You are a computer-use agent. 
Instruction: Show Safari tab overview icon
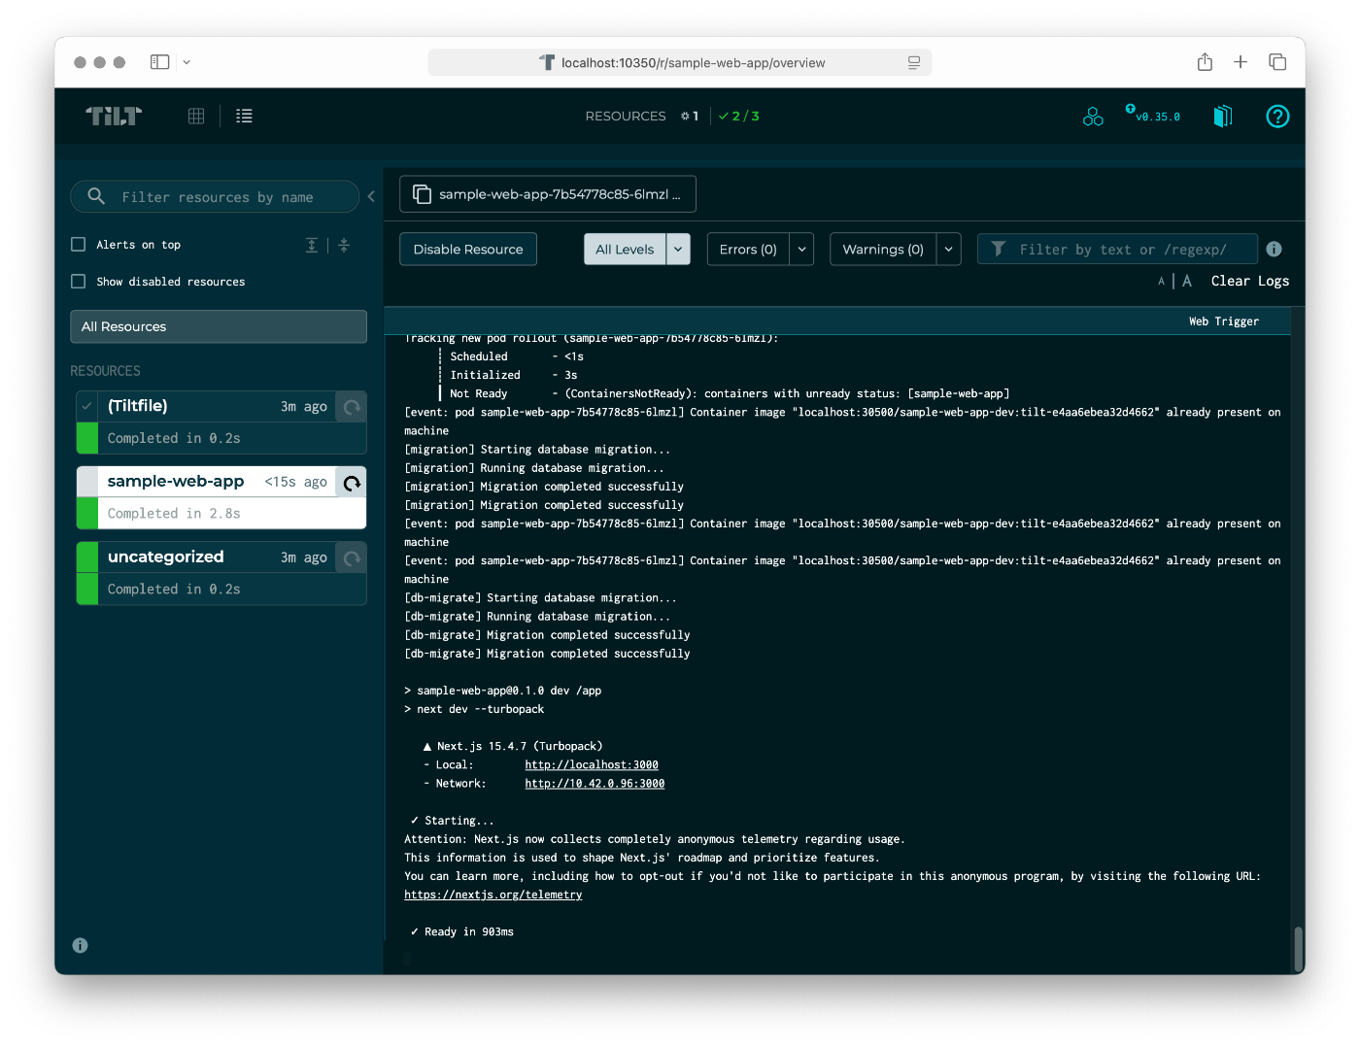pos(1277,62)
